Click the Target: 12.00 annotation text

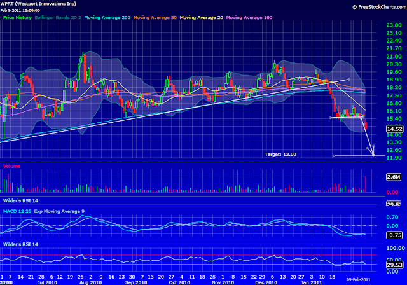coord(280,155)
